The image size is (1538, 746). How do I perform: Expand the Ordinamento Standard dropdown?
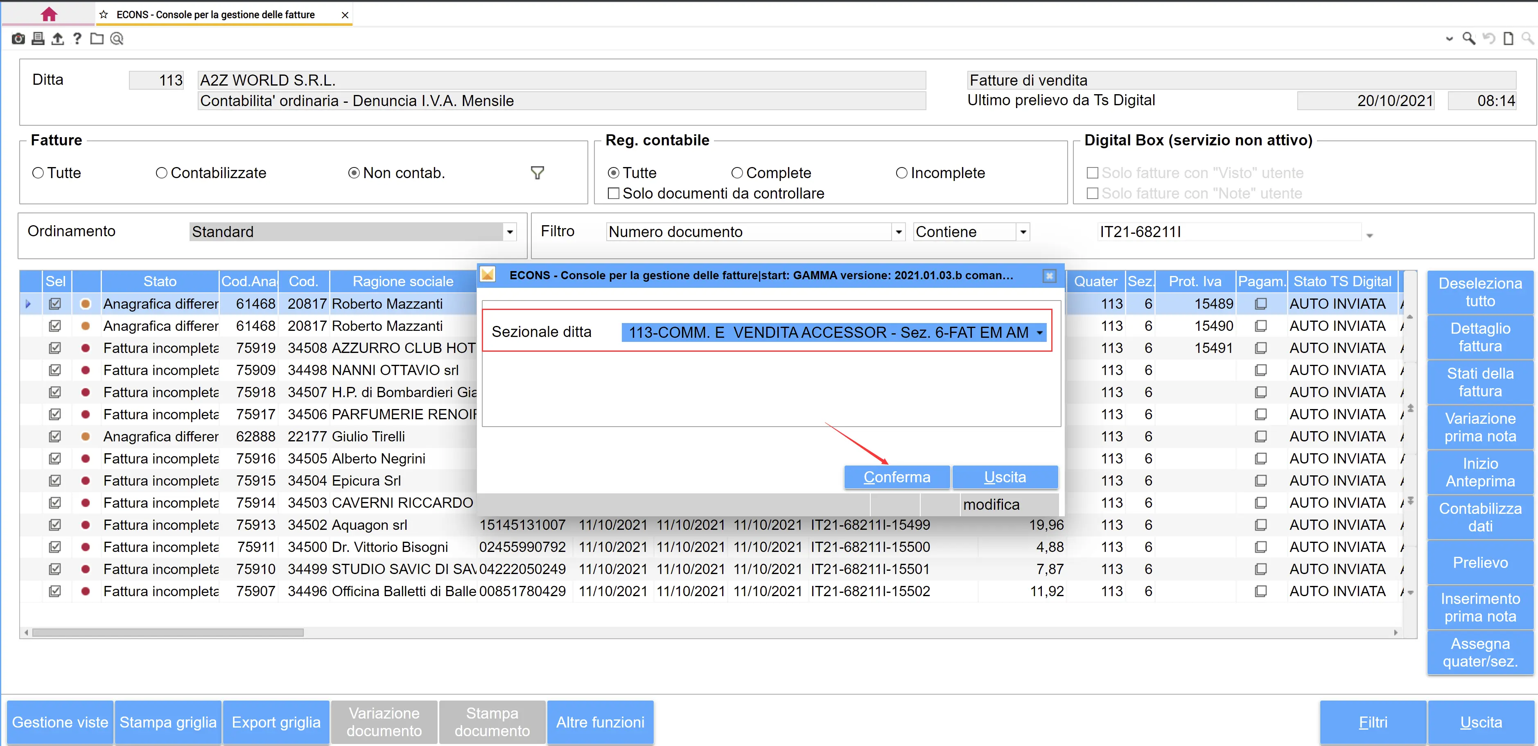coord(509,232)
